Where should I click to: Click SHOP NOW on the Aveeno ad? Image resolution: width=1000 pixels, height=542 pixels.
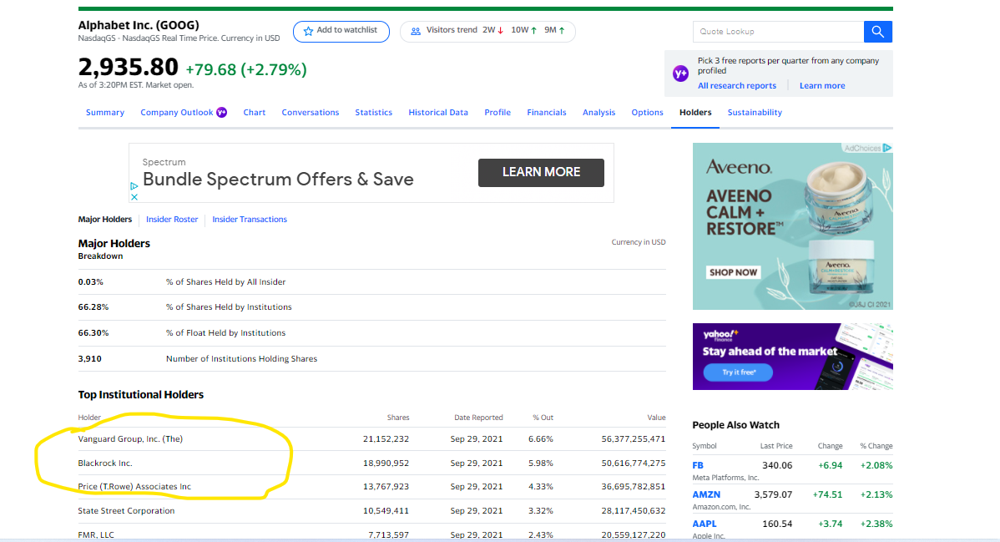(734, 272)
